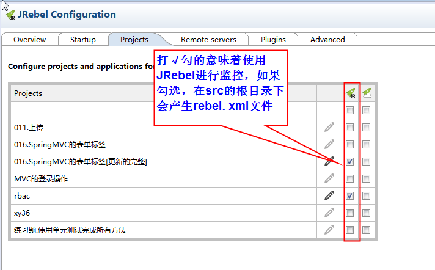The width and height of the screenshot is (435, 270).
Task: Click the Projects column header
Action: pyautogui.click(x=164, y=93)
